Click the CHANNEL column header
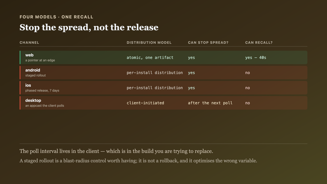The width and height of the screenshot is (327, 184). (29, 43)
